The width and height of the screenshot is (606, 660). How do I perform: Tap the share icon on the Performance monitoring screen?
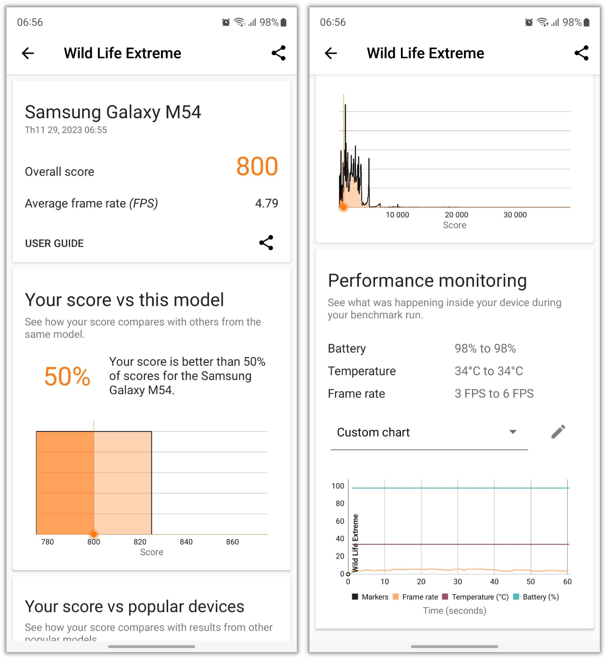[581, 53]
